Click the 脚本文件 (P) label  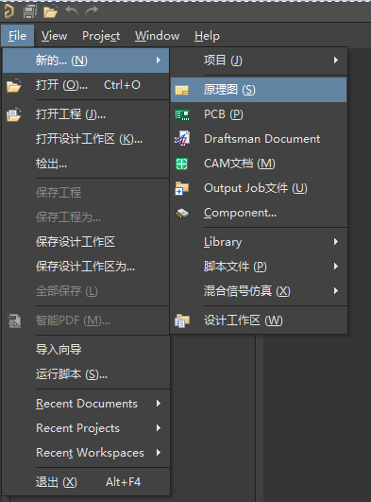pos(235,267)
